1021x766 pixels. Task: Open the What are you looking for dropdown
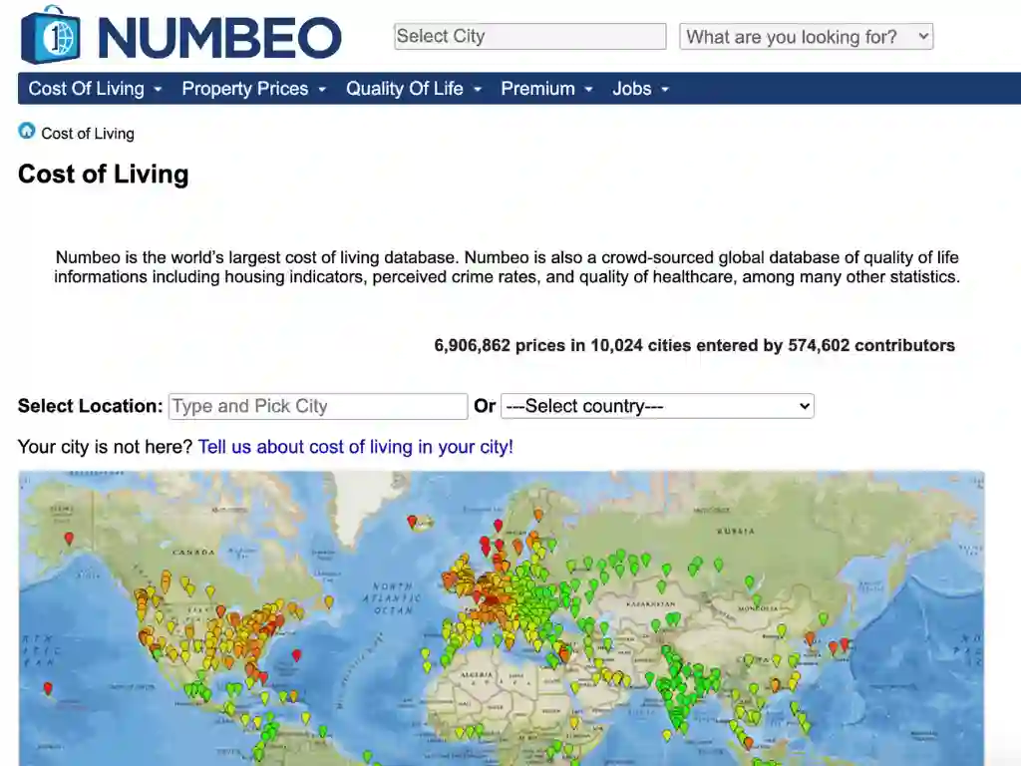(806, 36)
